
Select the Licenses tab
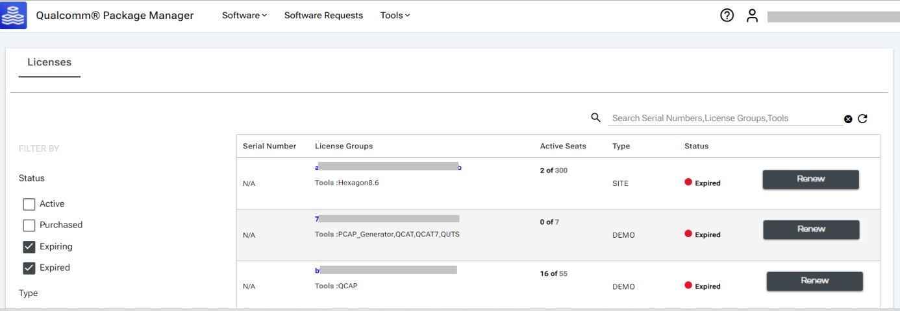(49, 63)
